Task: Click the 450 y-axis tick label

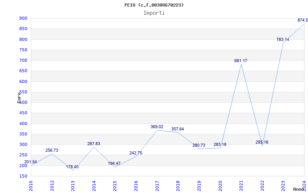Action: click(23, 113)
